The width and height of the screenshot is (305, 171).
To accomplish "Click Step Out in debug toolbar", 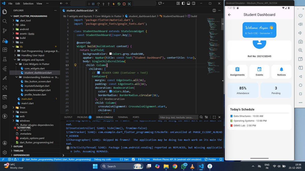I will [109, 4].
